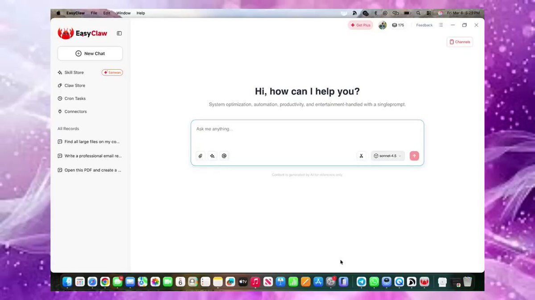The height and width of the screenshot is (300, 535).
Task: Open the Channels panel
Action: [x=460, y=42]
